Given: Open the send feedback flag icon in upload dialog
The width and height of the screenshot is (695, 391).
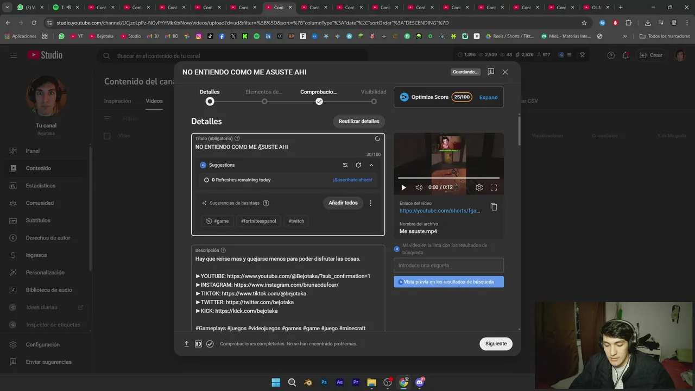Looking at the screenshot, I should (x=490, y=72).
